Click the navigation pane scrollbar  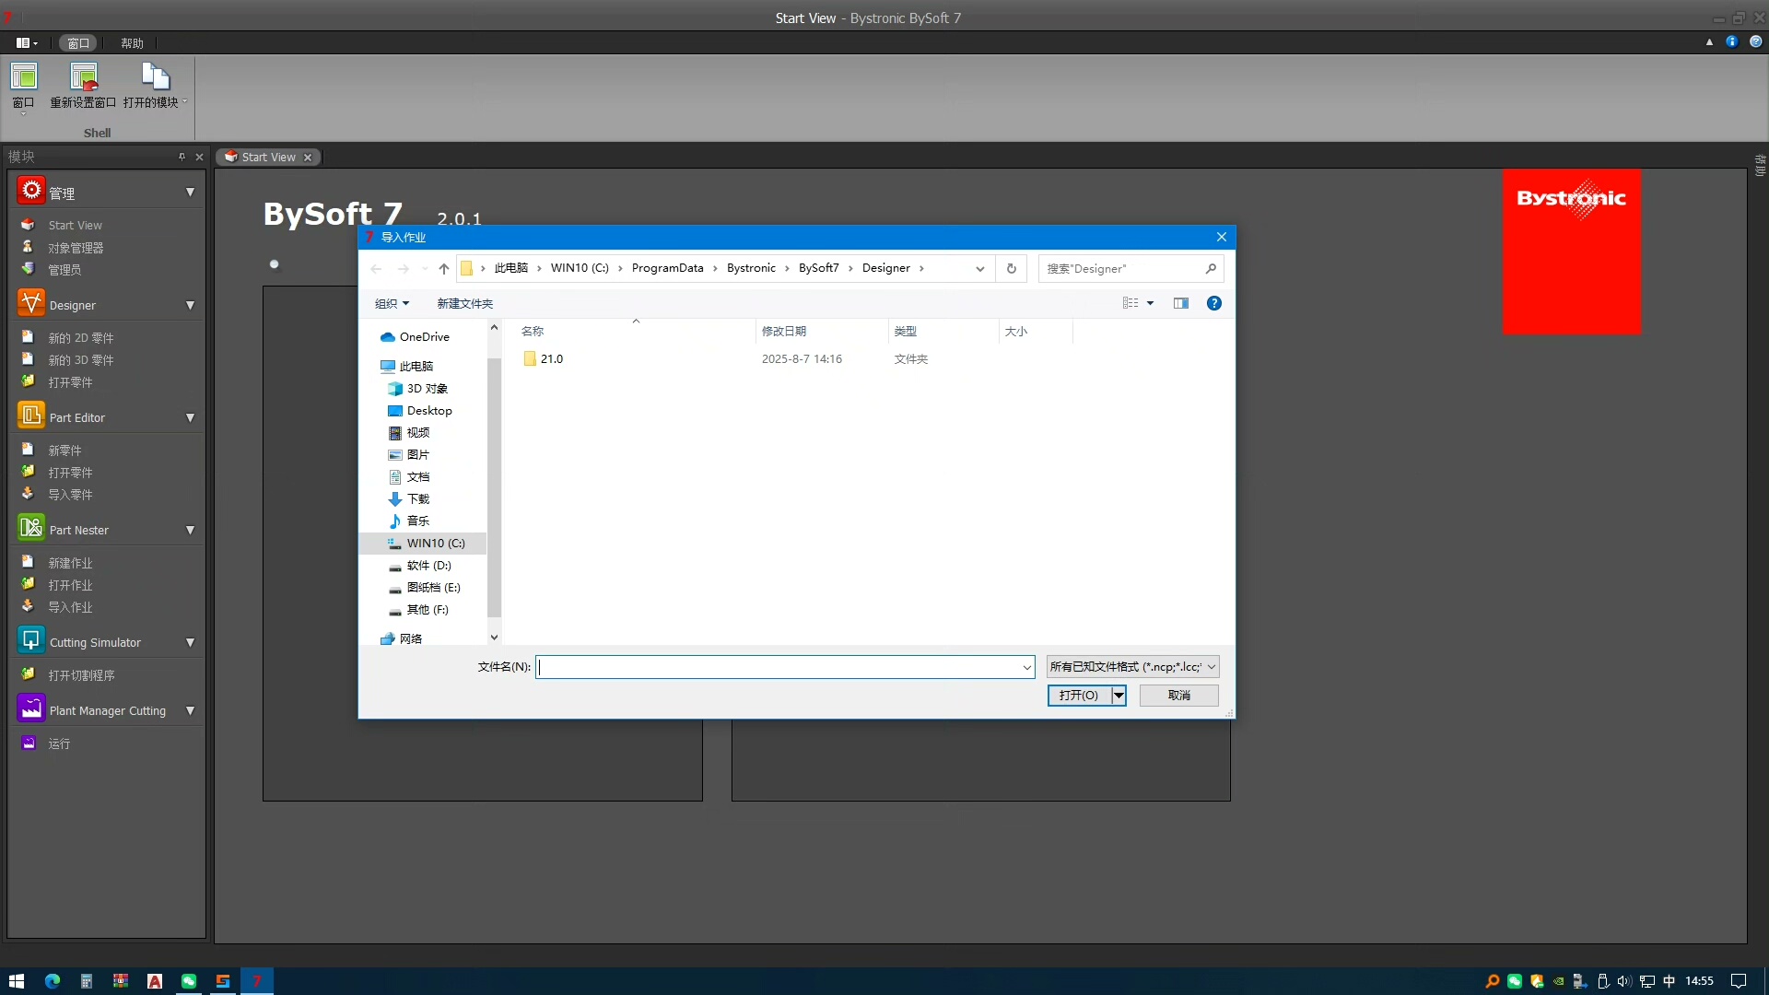click(494, 488)
